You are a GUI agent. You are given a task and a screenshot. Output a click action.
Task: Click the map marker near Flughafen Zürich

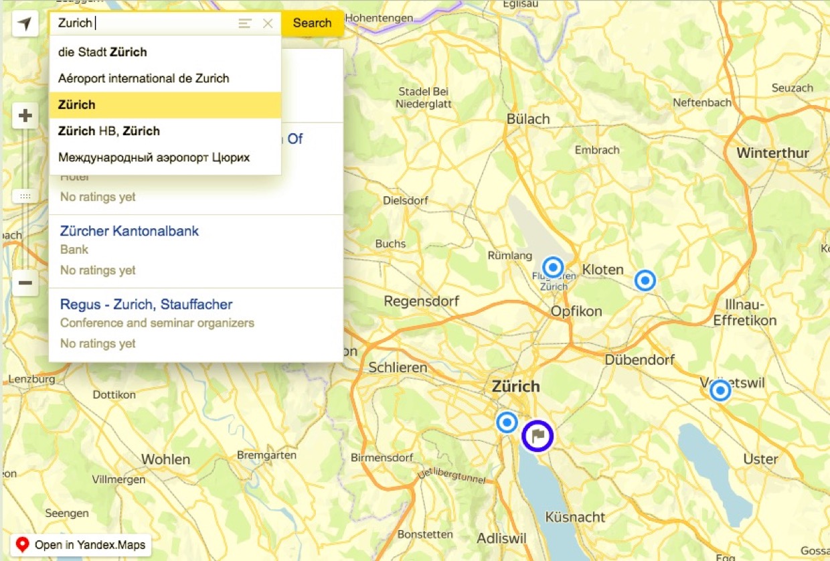coord(553,268)
